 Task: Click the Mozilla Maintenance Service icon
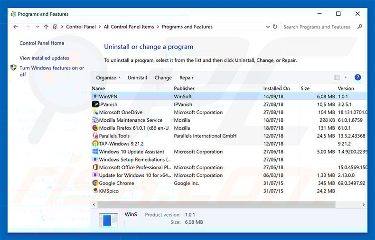(x=95, y=120)
